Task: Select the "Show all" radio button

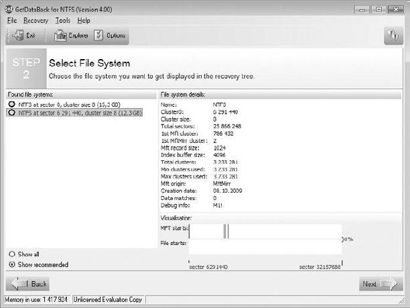Action: (x=11, y=254)
